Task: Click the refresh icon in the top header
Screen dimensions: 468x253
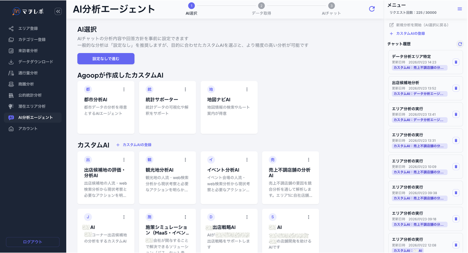Action: [x=372, y=9]
